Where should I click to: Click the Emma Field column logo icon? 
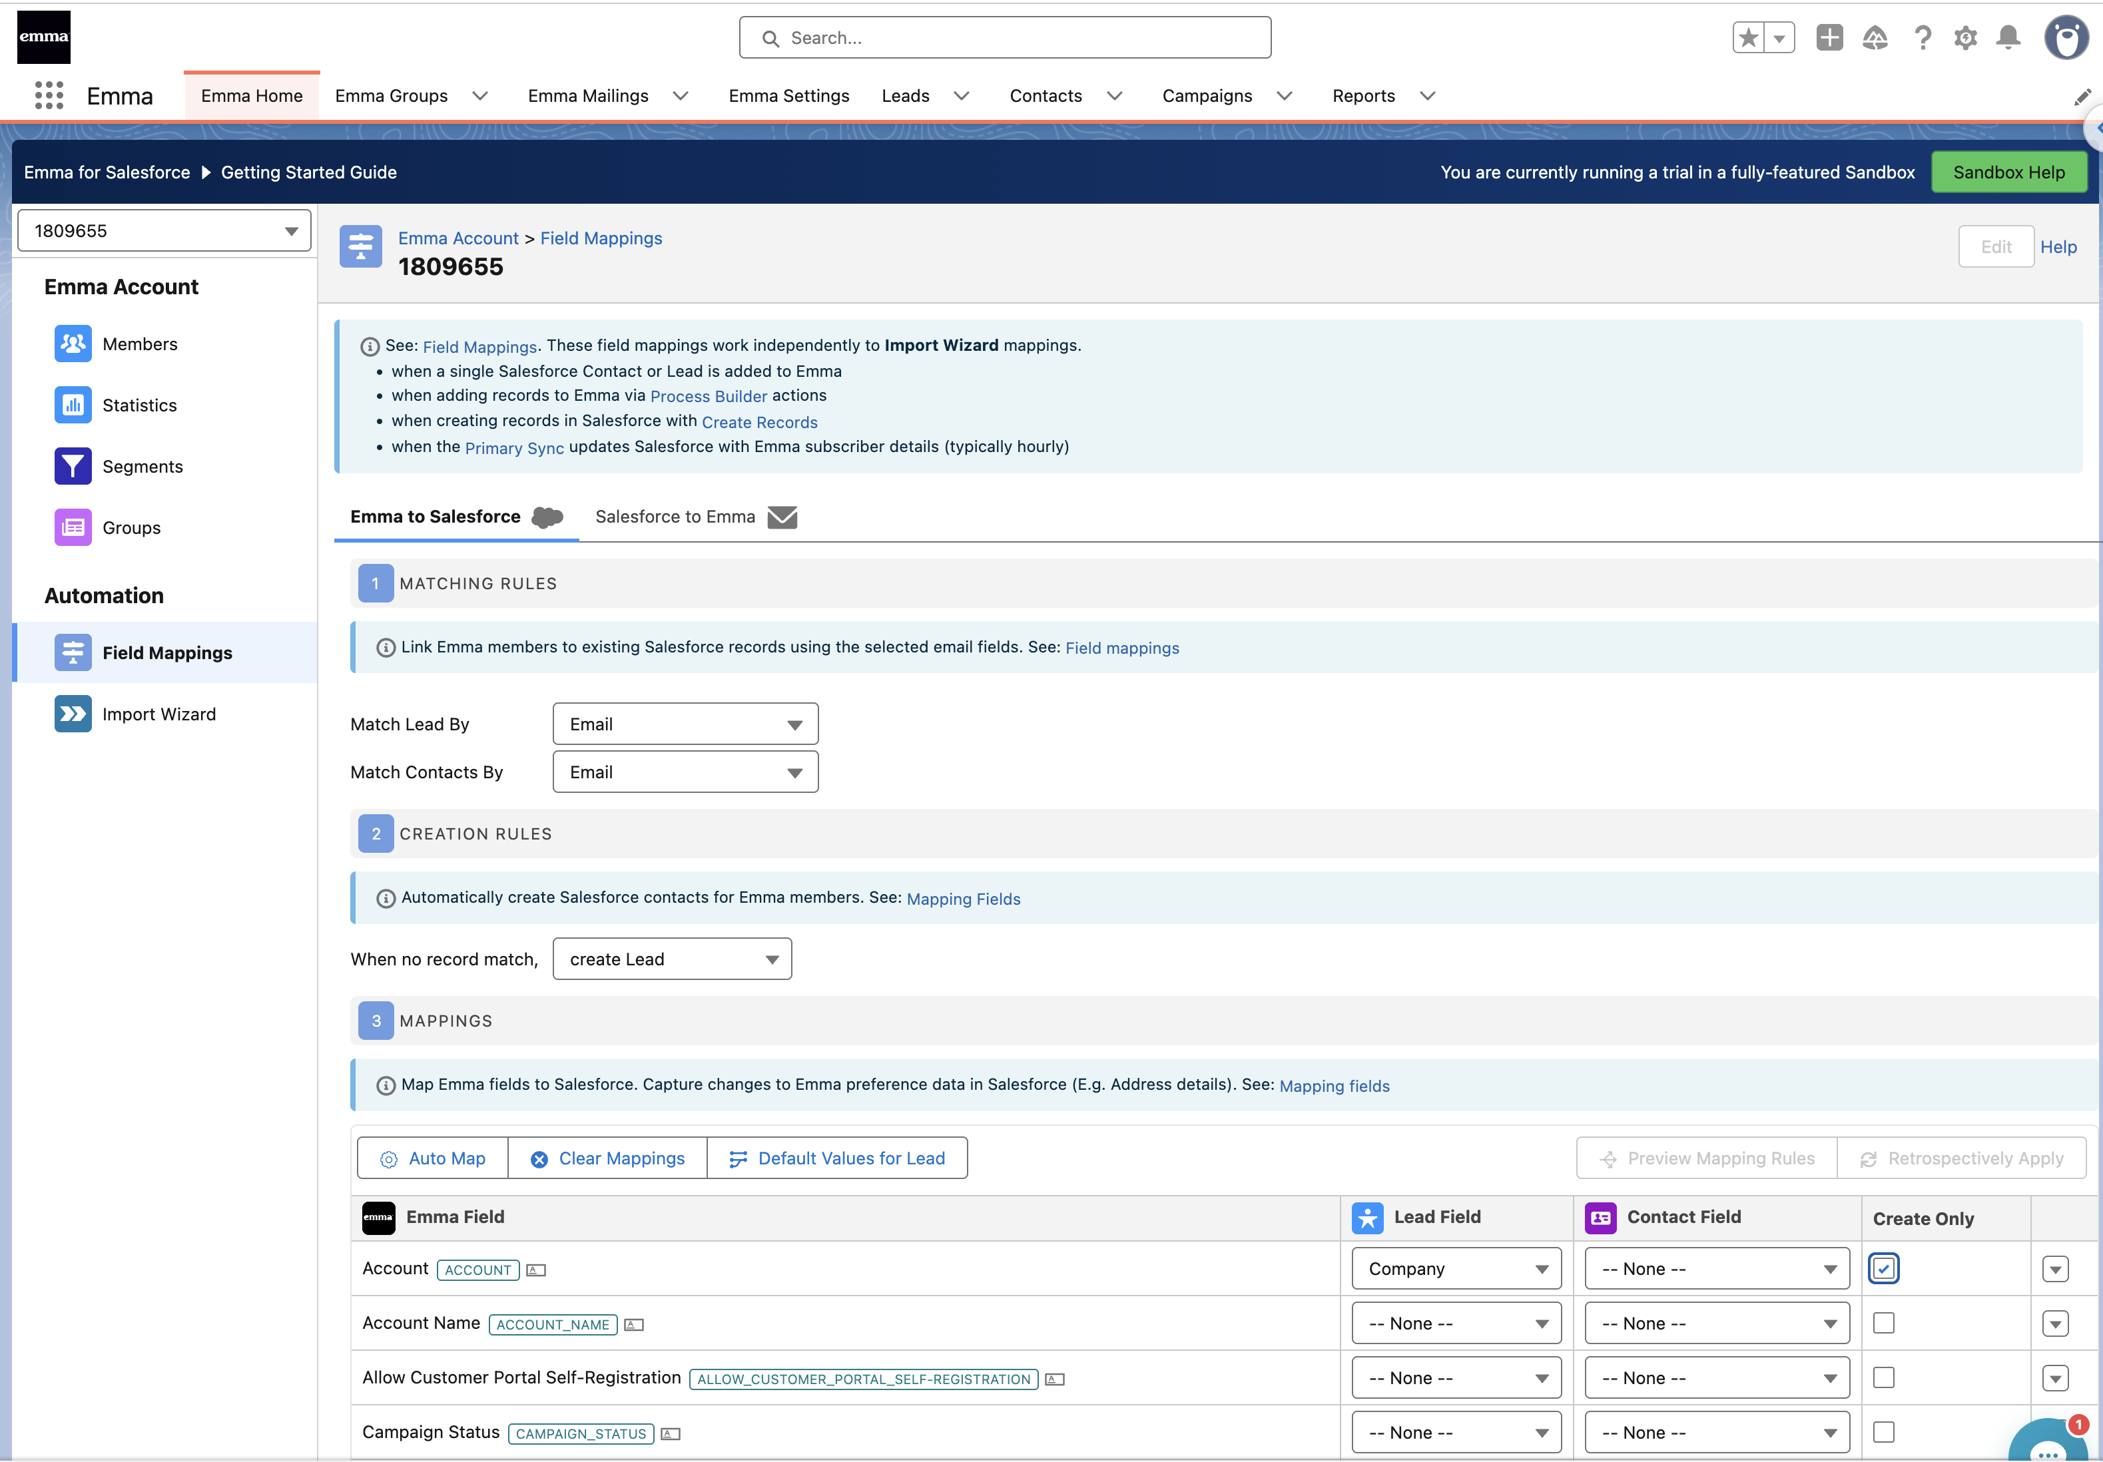[378, 1218]
